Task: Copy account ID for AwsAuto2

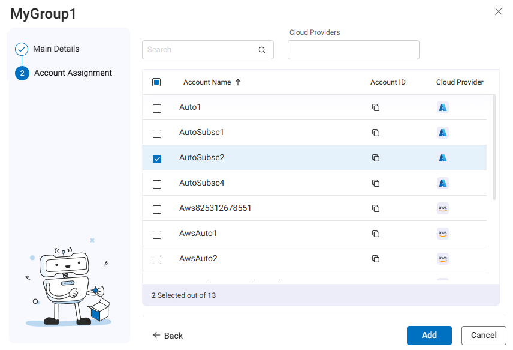Action: point(376,259)
